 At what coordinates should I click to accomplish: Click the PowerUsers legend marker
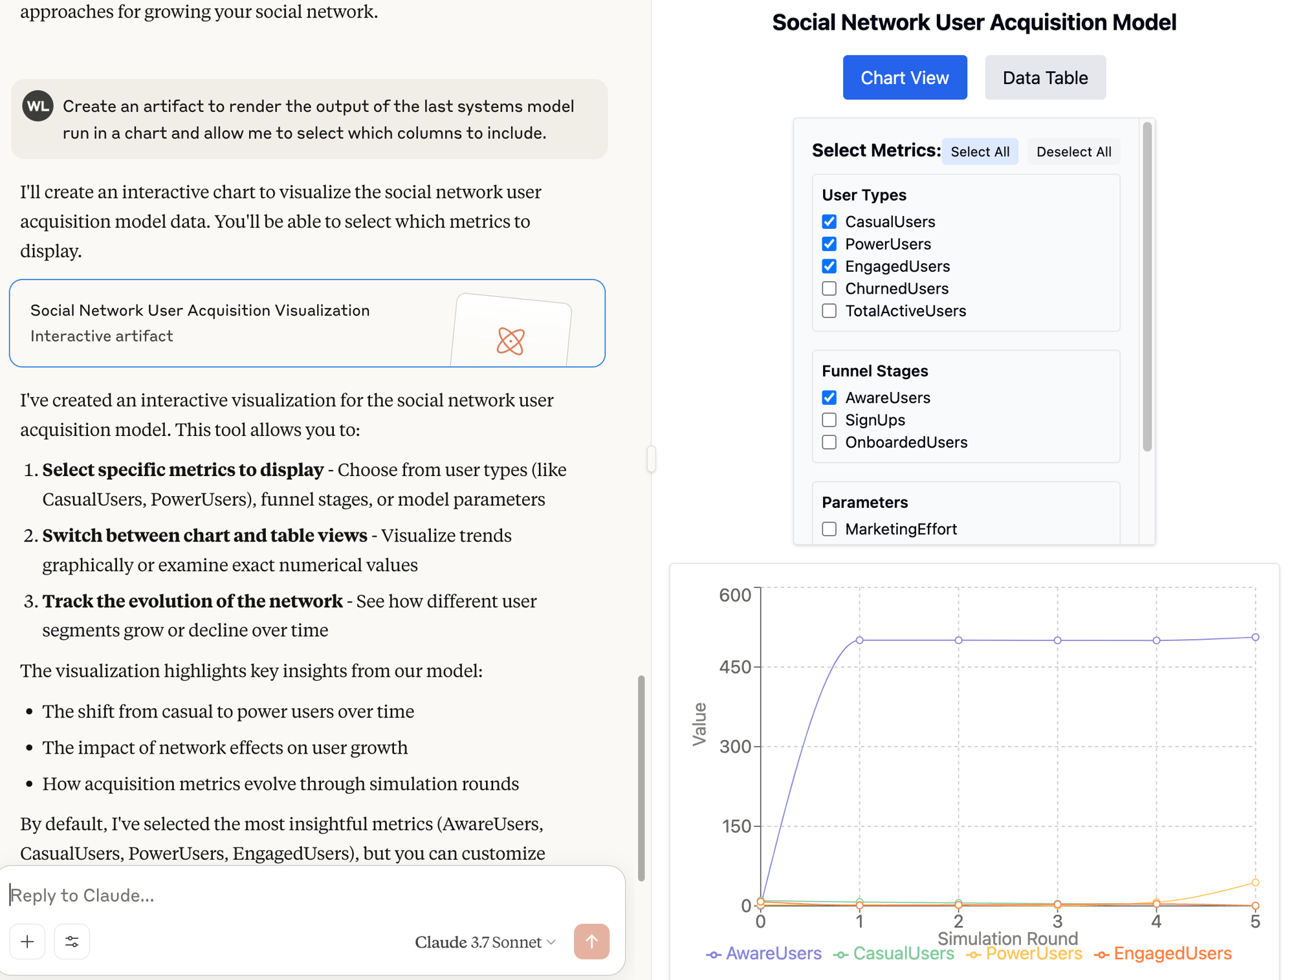click(x=973, y=953)
